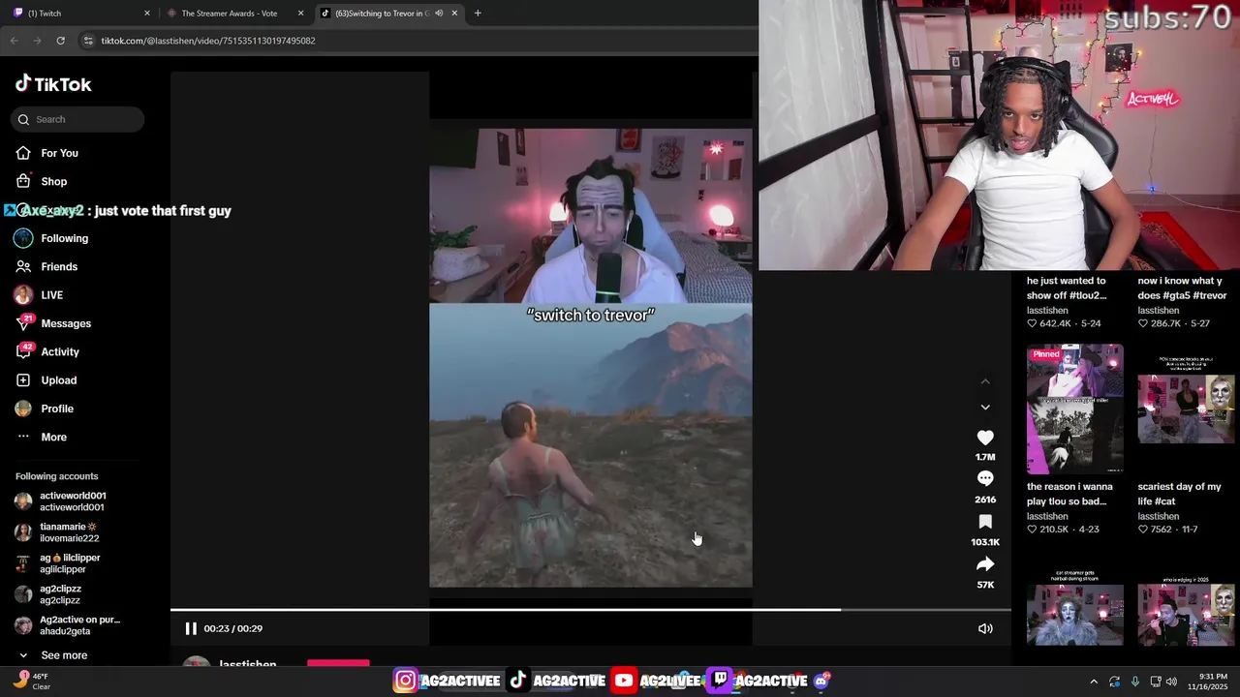
Task: Click the address bar URL
Action: 208,41
